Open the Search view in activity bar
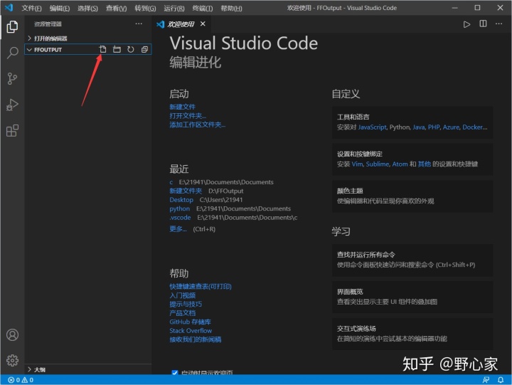Screen dimensions: 512x385 click(12, 53)
